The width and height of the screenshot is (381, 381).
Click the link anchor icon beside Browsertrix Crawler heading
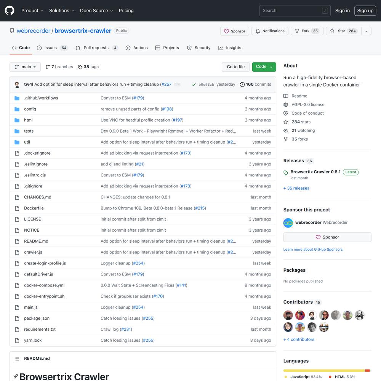click(x=16, y=376)
